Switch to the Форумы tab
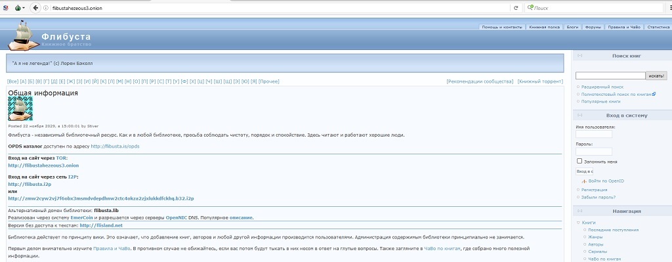Image resolution: width=672 pixels, height=262 pixels. point(593,27)
